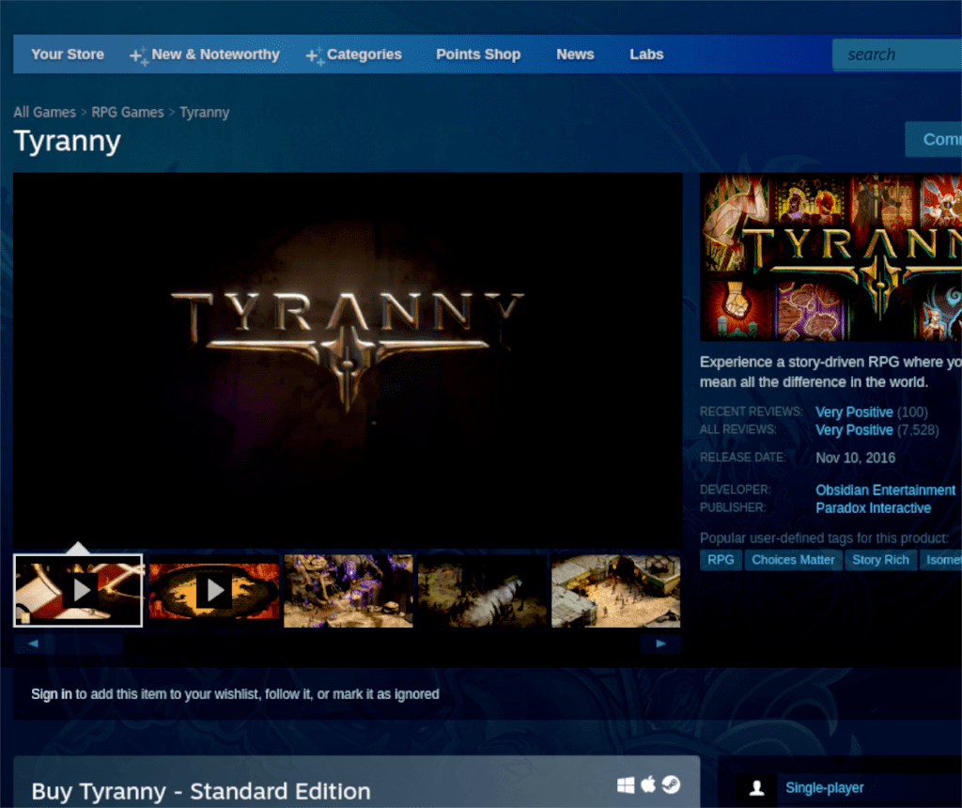The height and width of the screenshot is (808, 962).
Task: Open the New & Noteworthy dropdown
Action: [x=213, y=54]
